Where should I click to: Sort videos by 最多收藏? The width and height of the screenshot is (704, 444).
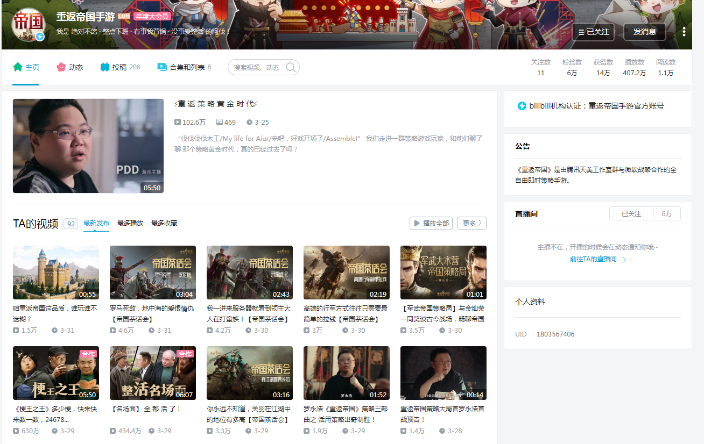click(164, 223)
